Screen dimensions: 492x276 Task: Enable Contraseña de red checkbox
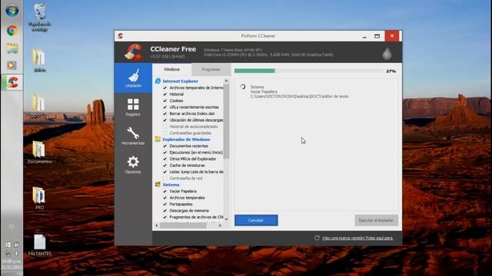click(165, 179)
